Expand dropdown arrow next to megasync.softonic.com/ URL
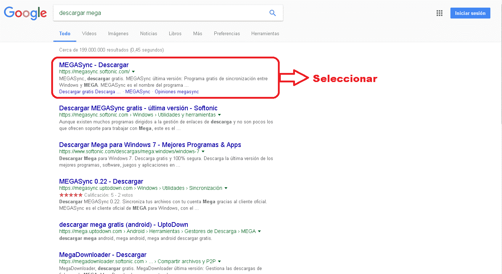Viewport: 502px width, 274px height. pyautogui.click(x=133, y=72)
